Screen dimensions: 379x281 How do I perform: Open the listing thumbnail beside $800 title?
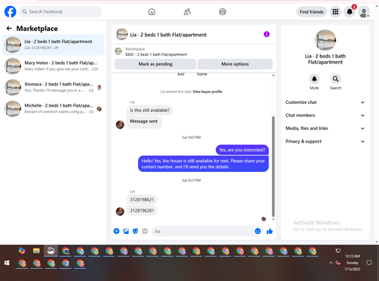point(118,52)
